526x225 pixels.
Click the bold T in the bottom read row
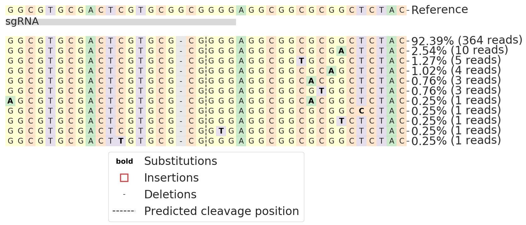pos(121,141)
